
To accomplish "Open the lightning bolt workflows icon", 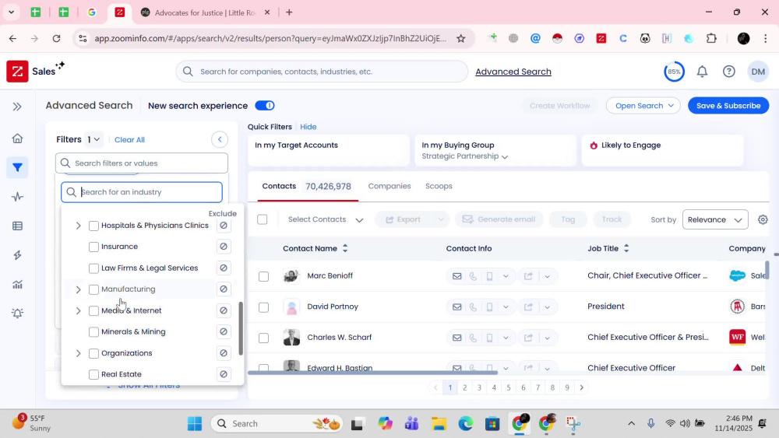I will [17, 255].
